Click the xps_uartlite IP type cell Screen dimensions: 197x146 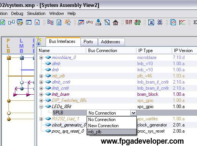click(x=148, y=119)
